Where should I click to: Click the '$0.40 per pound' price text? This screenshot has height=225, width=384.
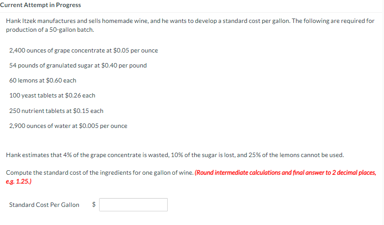pos(124,65)
